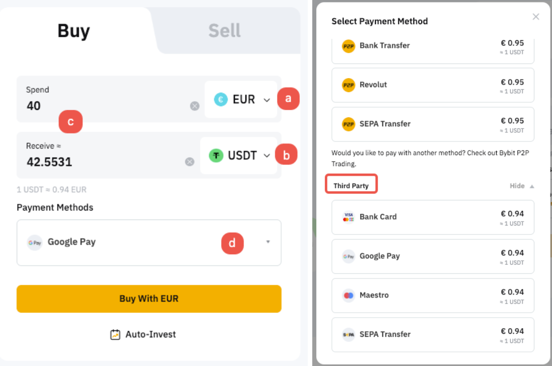Collapse Third Party section with Hide
Screen dimensions: 552x366
coord(521,186)
